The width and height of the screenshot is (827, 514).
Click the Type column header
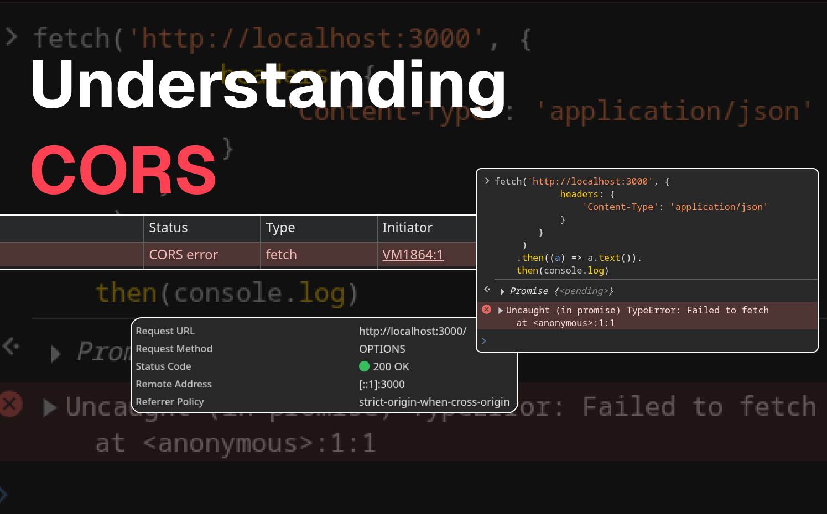point(280,228)
